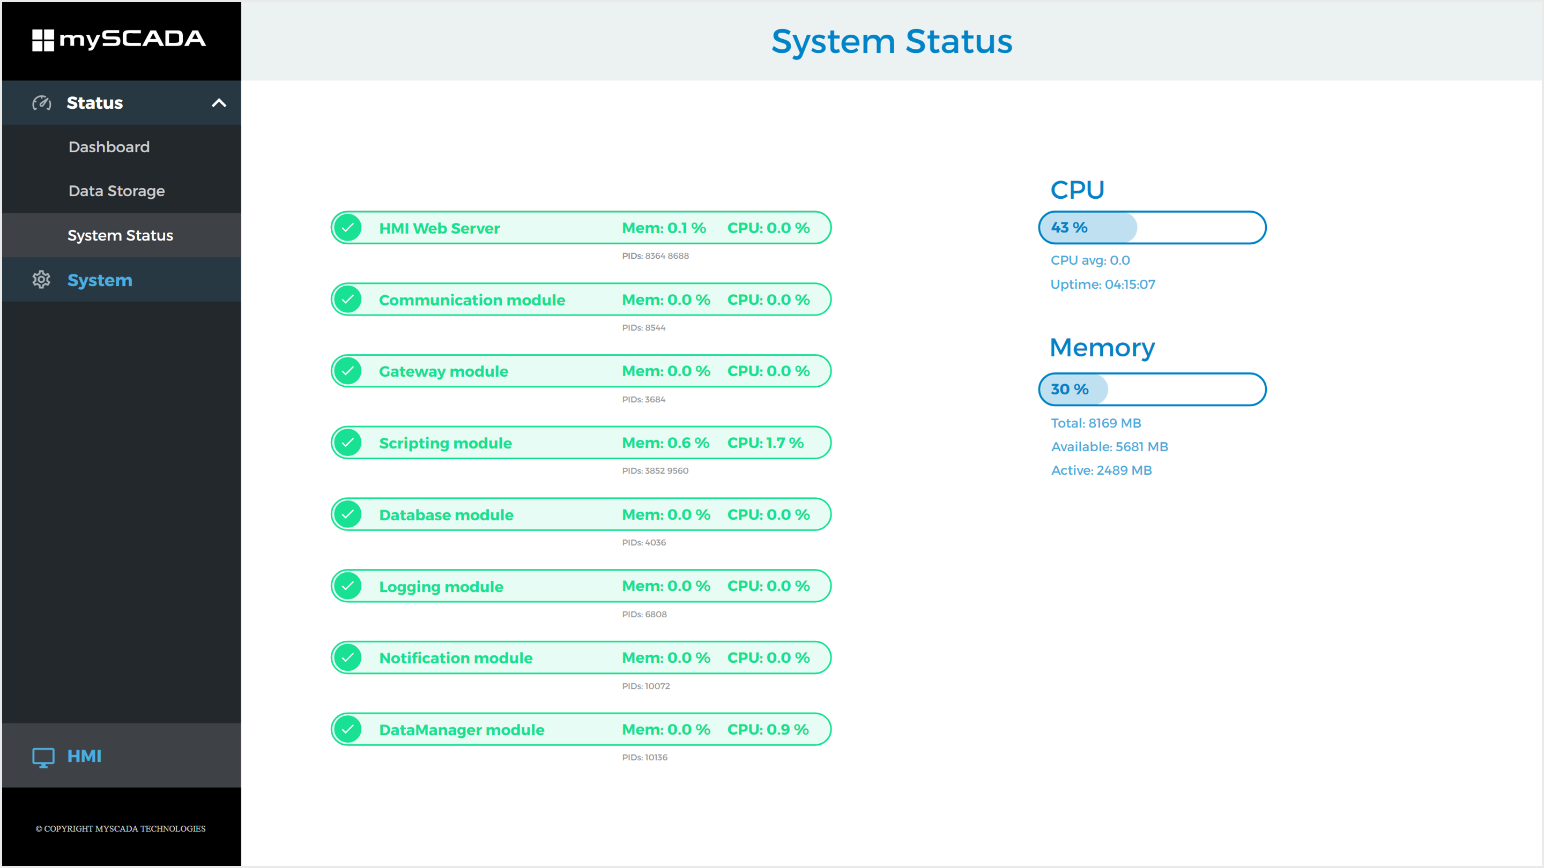1544x868 pixels.
Task: Click Gateway module Mem 0.0 % value
Action: 666,371
